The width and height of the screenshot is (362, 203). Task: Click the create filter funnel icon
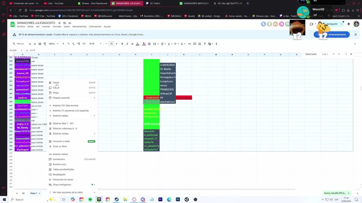[x=205, y=44]
